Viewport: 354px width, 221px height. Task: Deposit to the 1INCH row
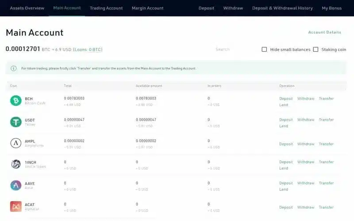[x=286, y=162]
